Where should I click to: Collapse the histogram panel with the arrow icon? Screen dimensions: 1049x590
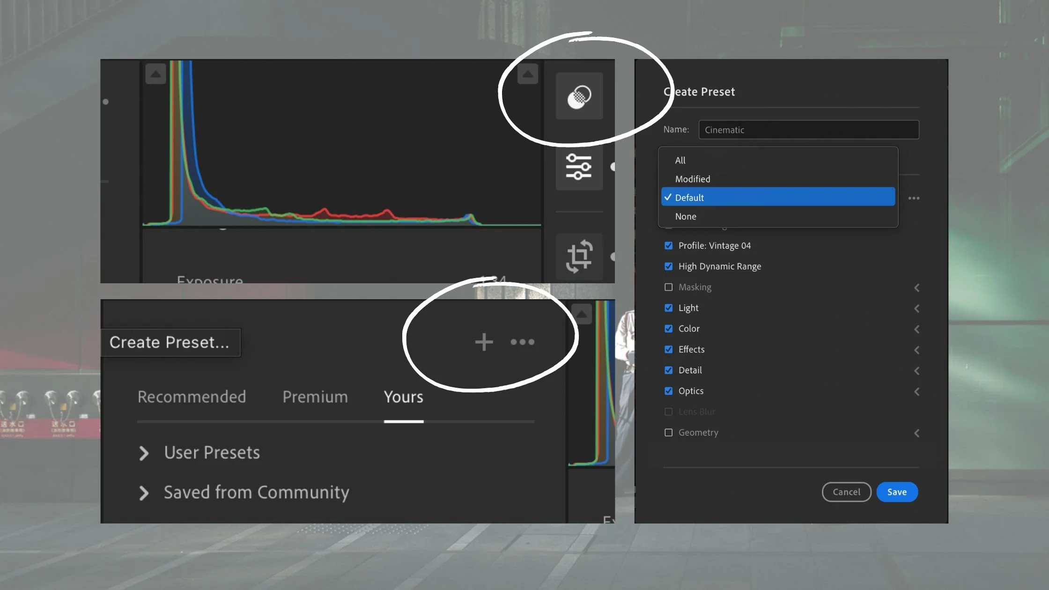[156, 74]
